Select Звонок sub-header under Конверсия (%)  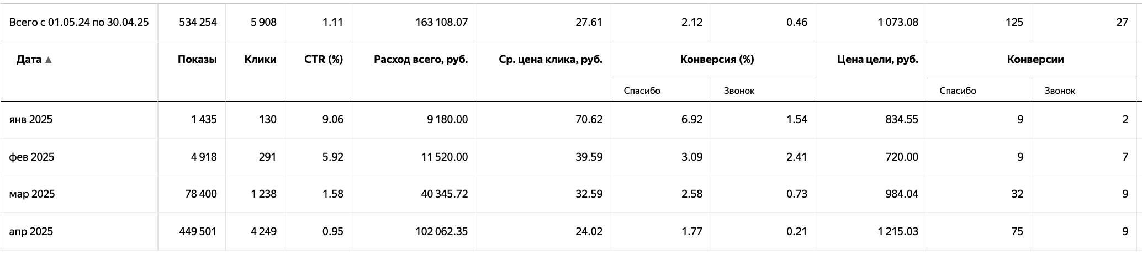tap(739, 91)
